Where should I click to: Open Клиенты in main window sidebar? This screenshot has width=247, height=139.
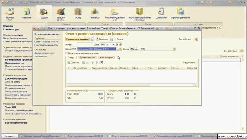tap(8, 26)
